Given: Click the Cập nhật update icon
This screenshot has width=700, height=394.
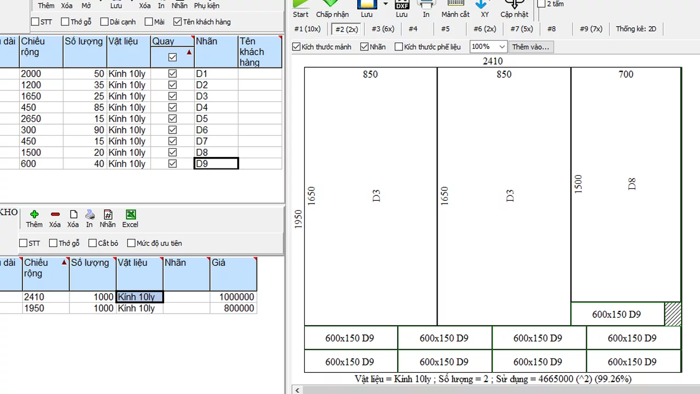Looking at the screenshot, I should coord(514,4).
